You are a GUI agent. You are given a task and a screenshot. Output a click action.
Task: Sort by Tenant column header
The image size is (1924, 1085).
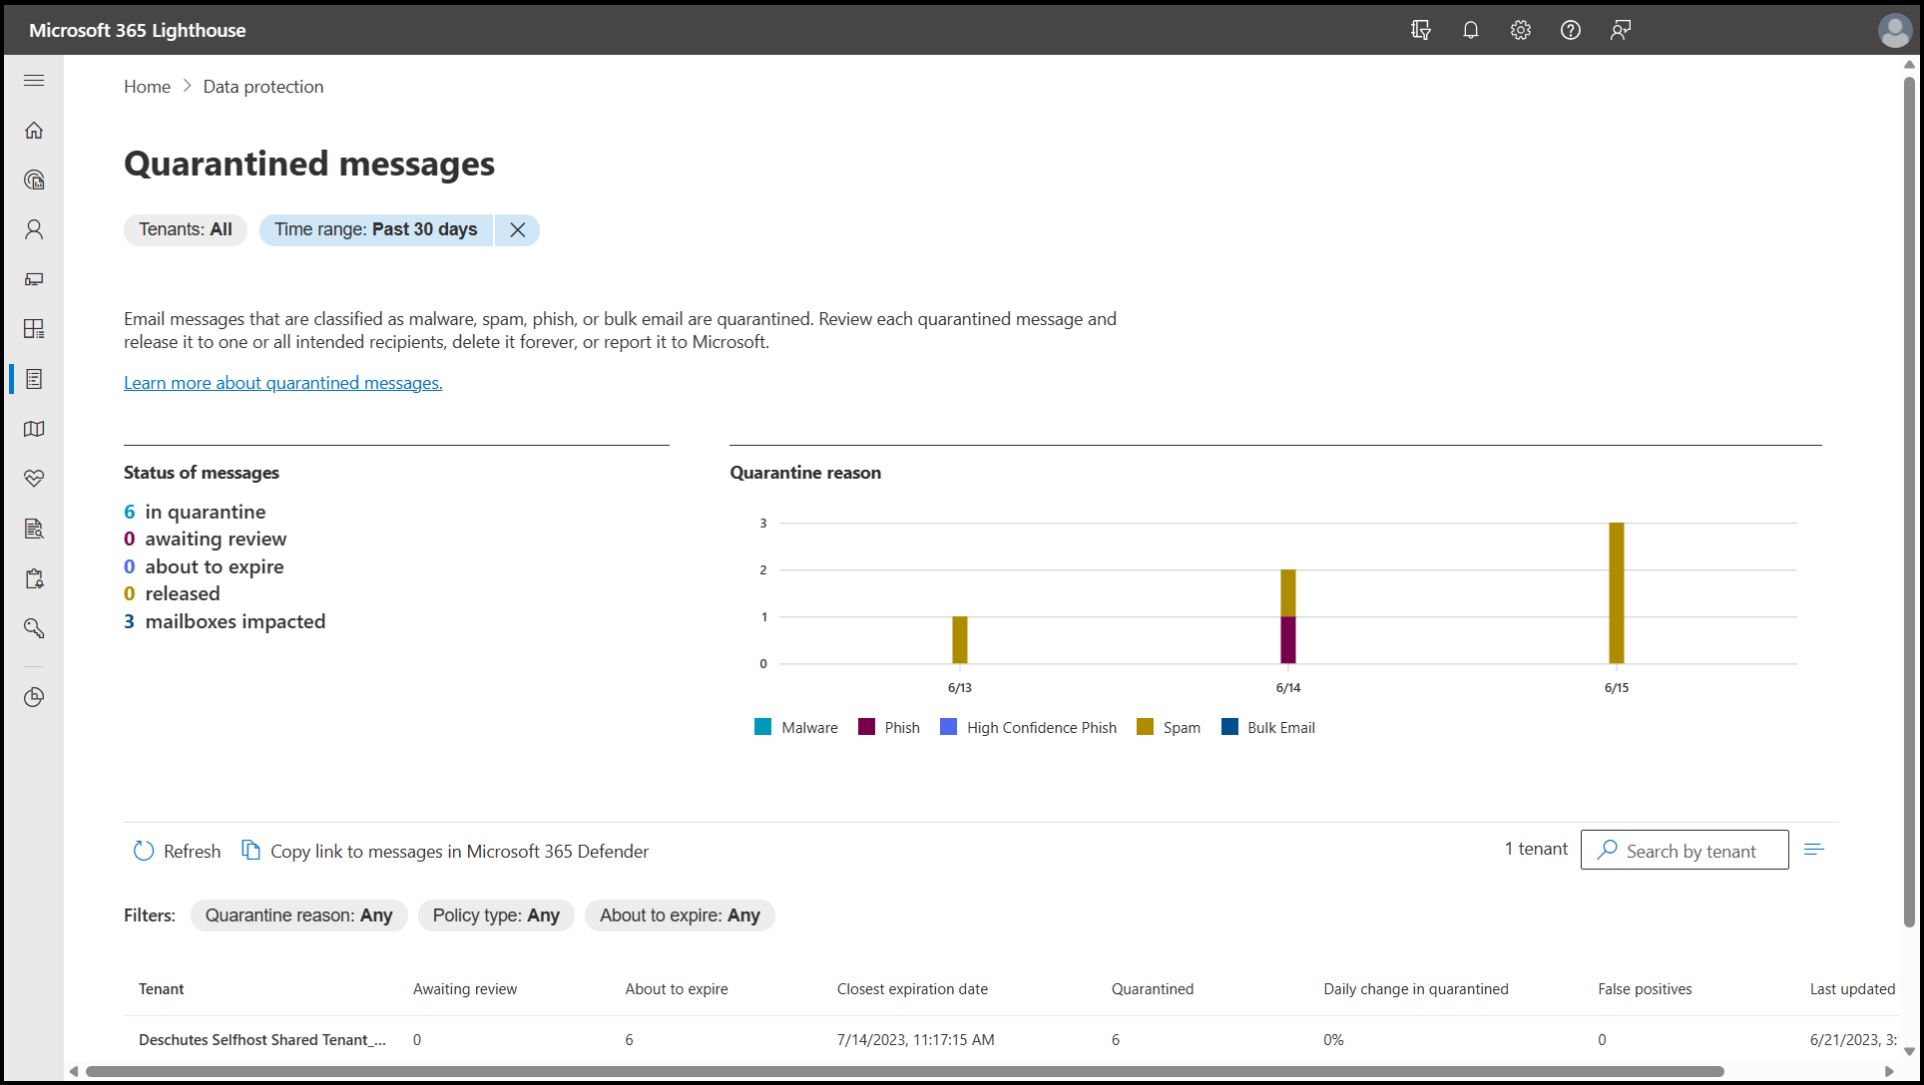[162, 989]
